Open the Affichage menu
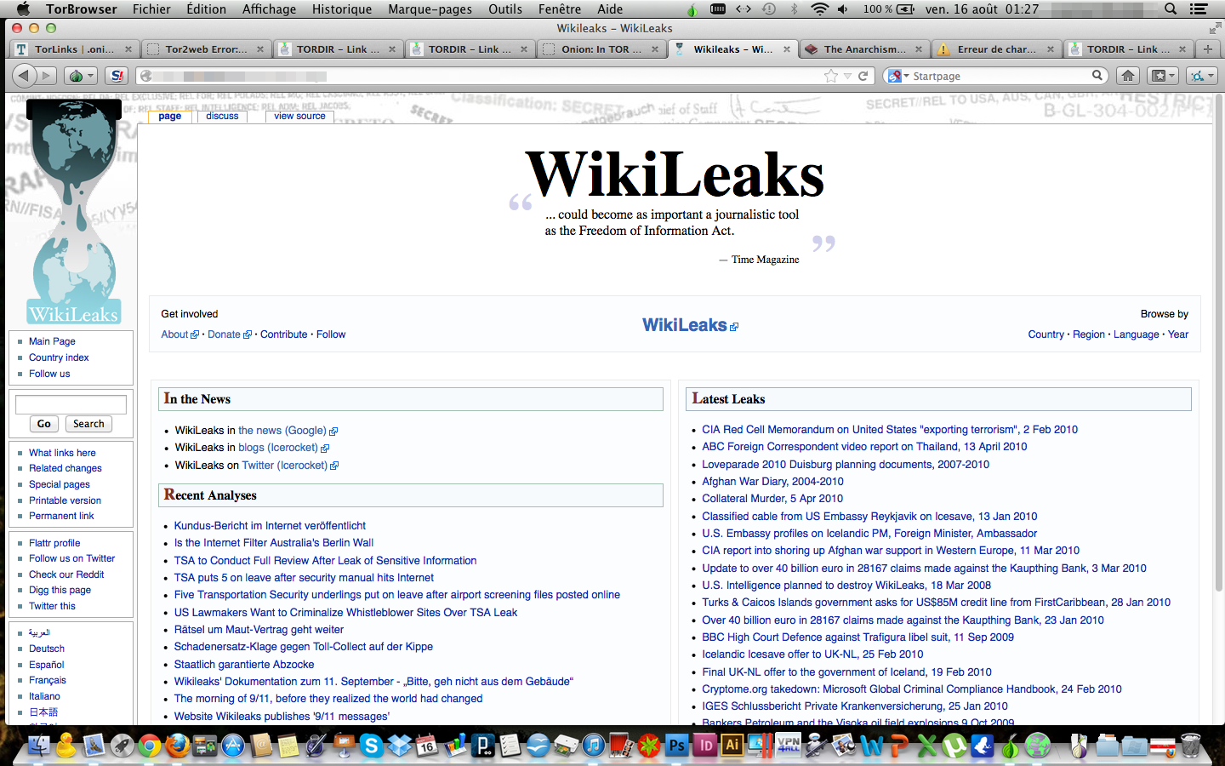Viewport: 1225px width, 766px height. coord(269,9)
